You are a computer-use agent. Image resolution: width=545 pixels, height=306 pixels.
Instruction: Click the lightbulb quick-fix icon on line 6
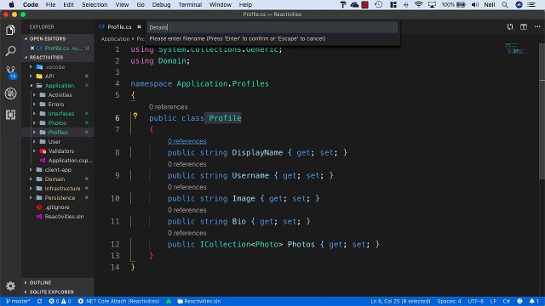point(135,116)
